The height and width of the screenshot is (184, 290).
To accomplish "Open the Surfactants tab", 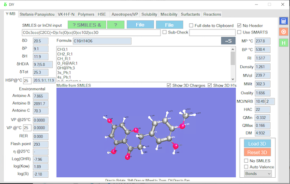I will (x=190, y=14).
